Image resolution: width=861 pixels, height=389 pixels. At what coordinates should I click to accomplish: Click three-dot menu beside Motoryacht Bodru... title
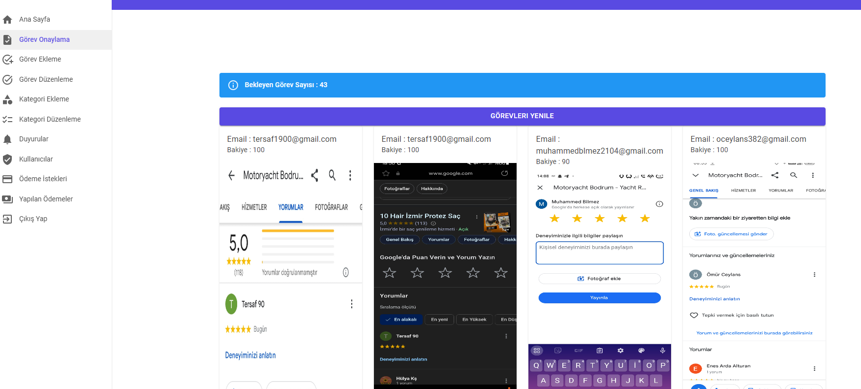click(x=350, y=175)
